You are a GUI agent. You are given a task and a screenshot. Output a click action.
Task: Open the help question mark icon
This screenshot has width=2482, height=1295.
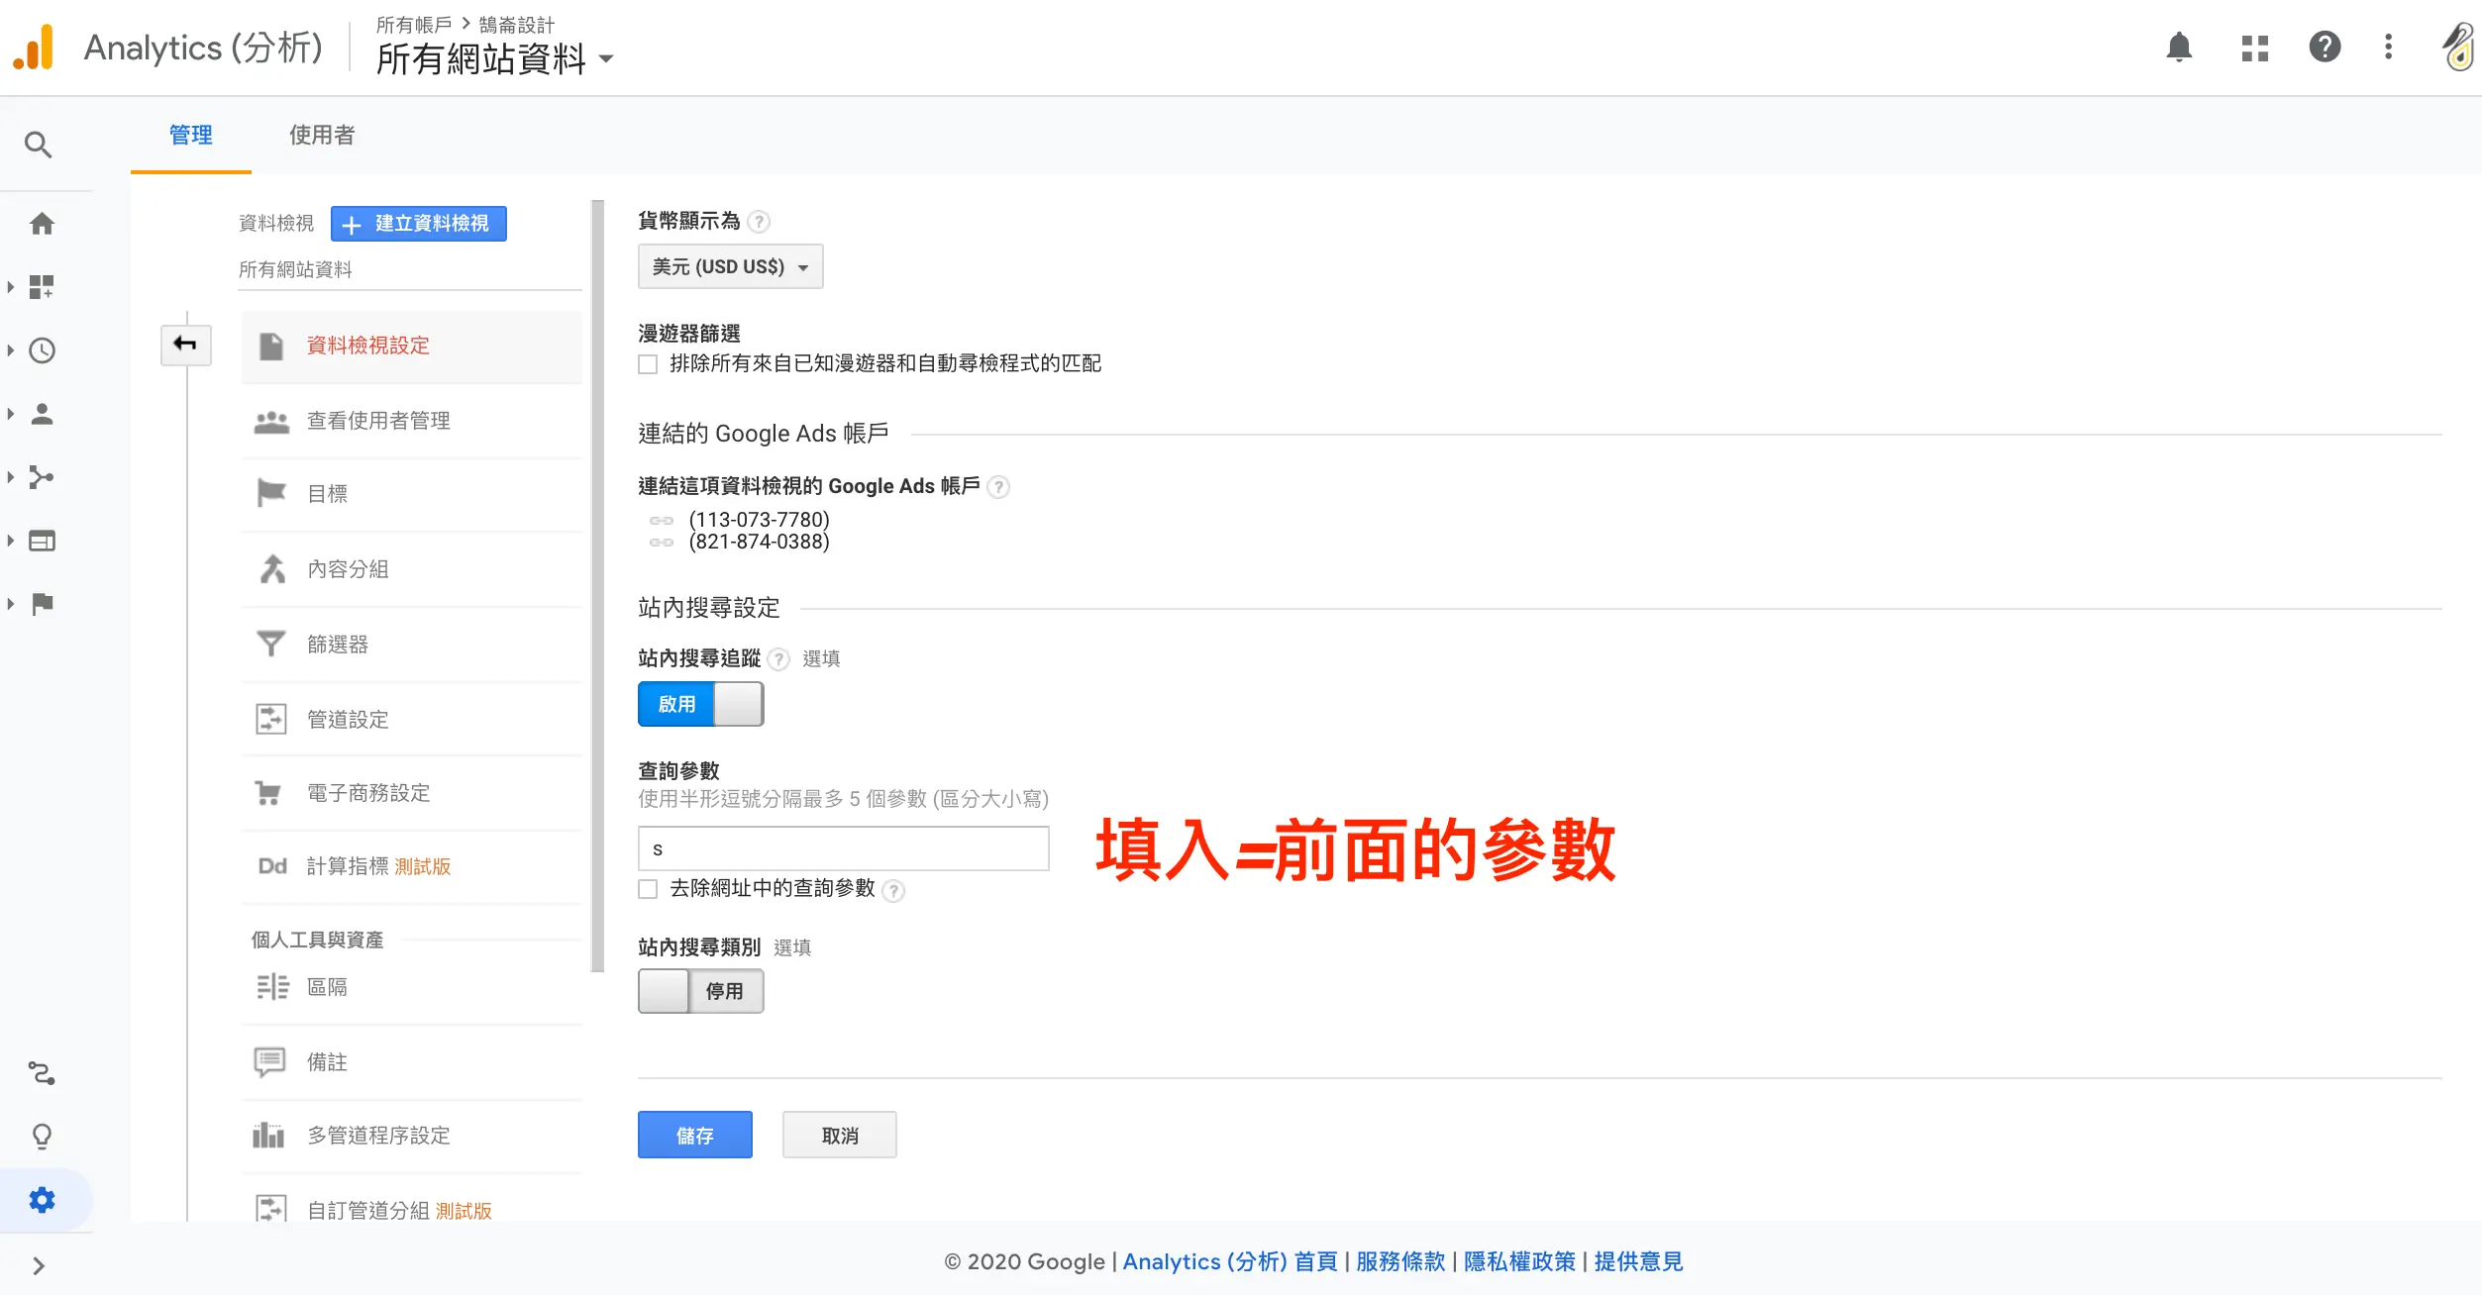coord(2325,47)
